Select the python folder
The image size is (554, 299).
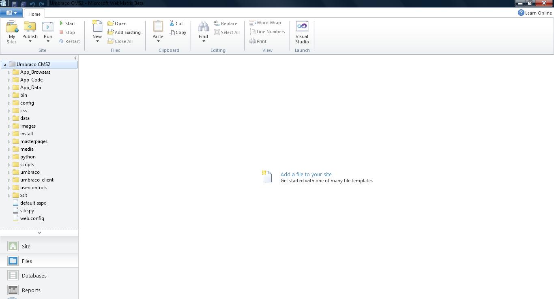coord(28,157)
